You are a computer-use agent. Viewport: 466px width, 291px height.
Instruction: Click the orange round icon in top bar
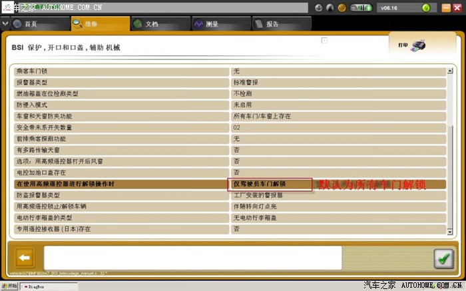point(342,9)
